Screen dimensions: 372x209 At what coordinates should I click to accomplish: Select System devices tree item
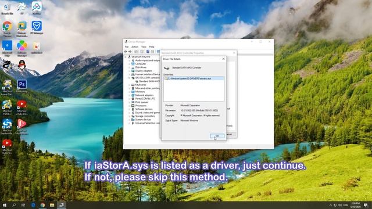point(143,120)
